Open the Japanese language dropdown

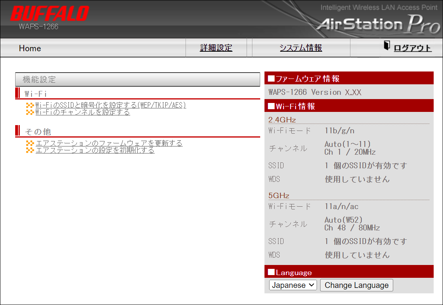pos(293,285)
